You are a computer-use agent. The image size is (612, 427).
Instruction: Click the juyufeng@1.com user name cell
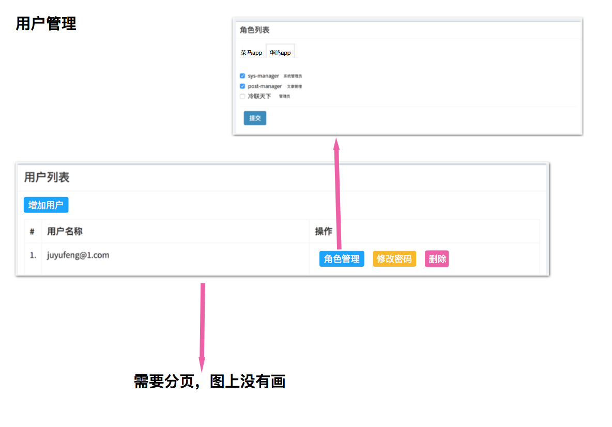point(78,255)
